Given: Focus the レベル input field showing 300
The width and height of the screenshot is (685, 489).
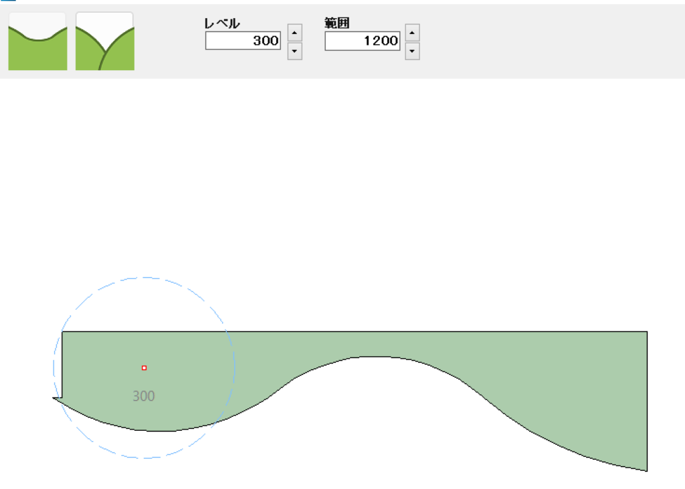Looking at the screenshot, I should pyautogui.click(x=243, y=41).
